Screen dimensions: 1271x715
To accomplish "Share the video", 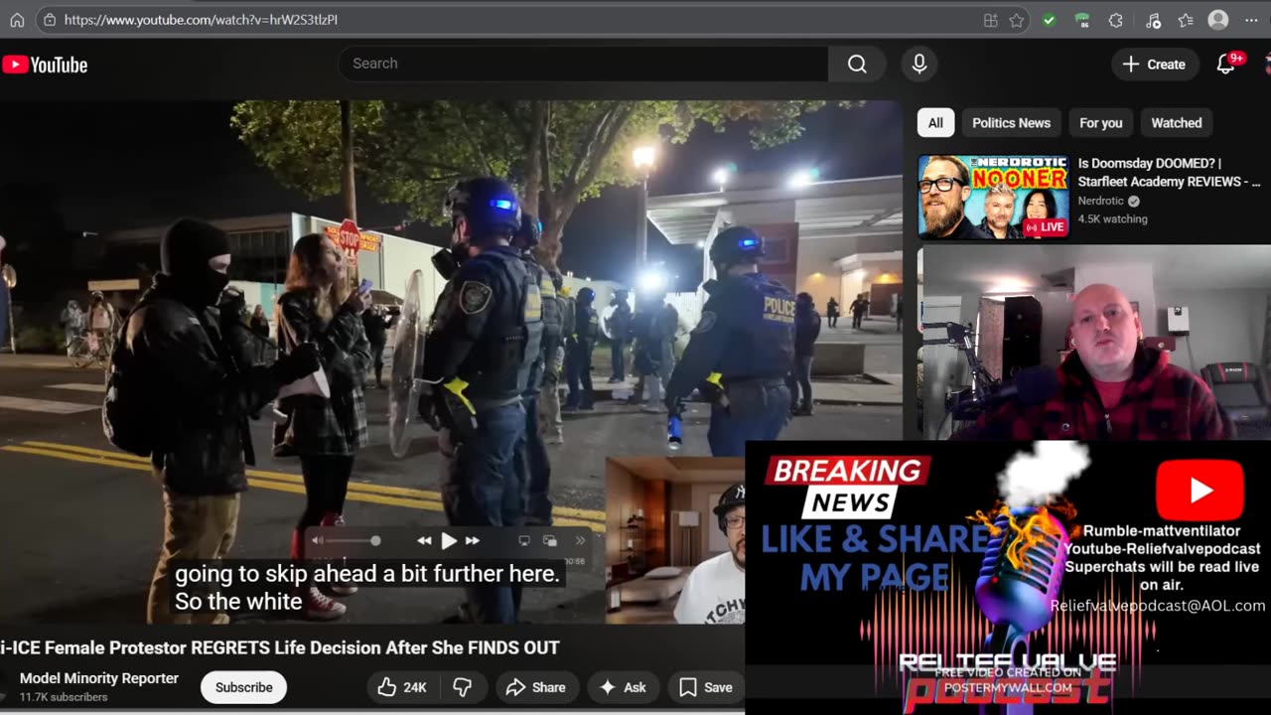I will point(536,687).
